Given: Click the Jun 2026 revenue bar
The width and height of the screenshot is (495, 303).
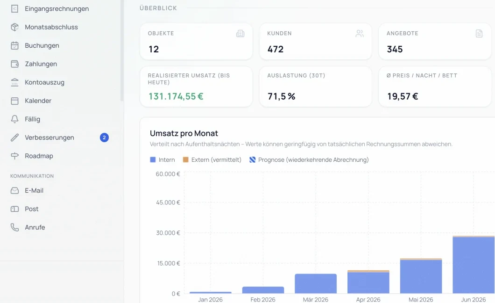Looking at the screenshot, I should tap(474, 265).
